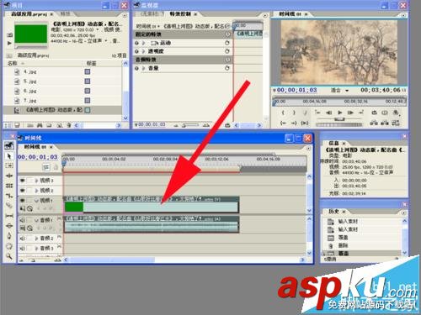Expand the Video 3 track
This screenshot has width=421, height=315.
coord(36,181)
